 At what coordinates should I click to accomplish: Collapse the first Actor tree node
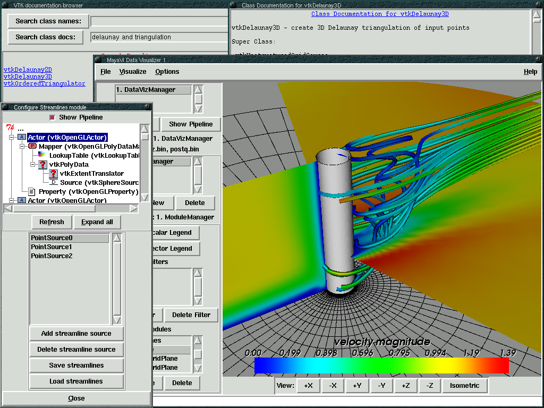[x=10, y=138]
